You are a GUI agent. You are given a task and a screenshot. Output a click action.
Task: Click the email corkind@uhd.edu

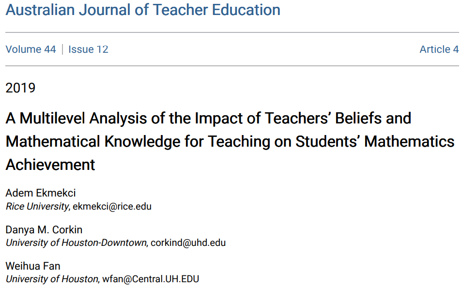188,243
